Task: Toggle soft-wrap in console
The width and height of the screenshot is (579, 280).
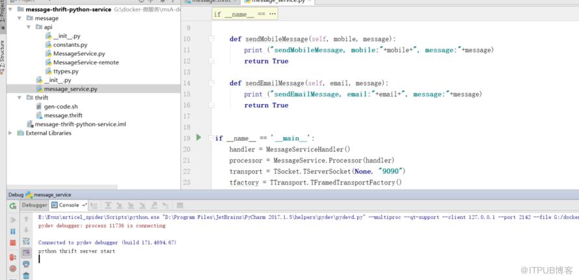Action: tap(26, 241)
